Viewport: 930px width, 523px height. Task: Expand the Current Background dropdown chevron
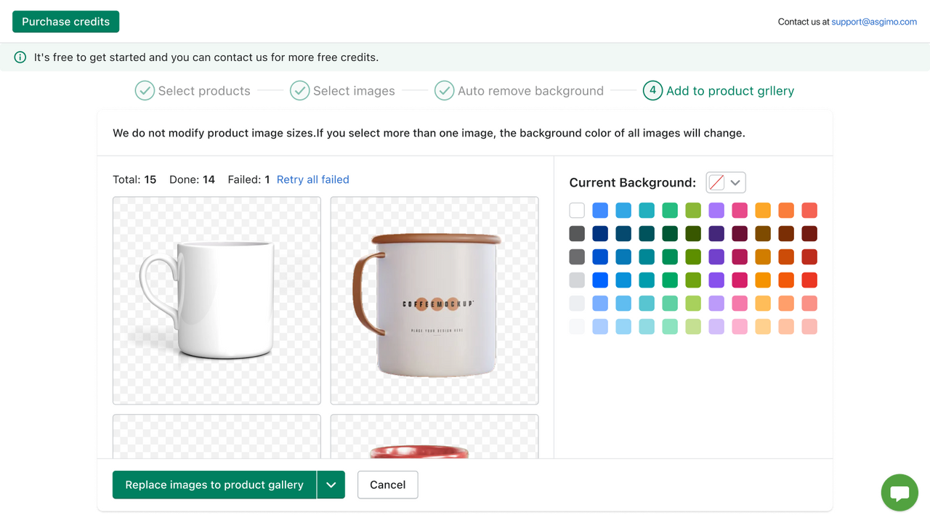(x=735, y=182)
